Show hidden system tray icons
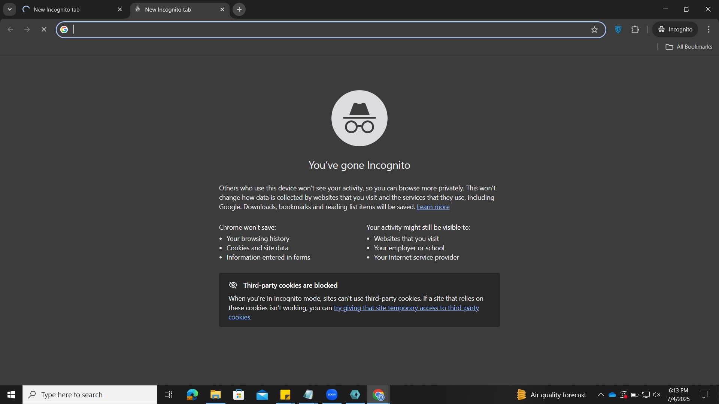Screen dimensions: 719x404 coord(601,395)
